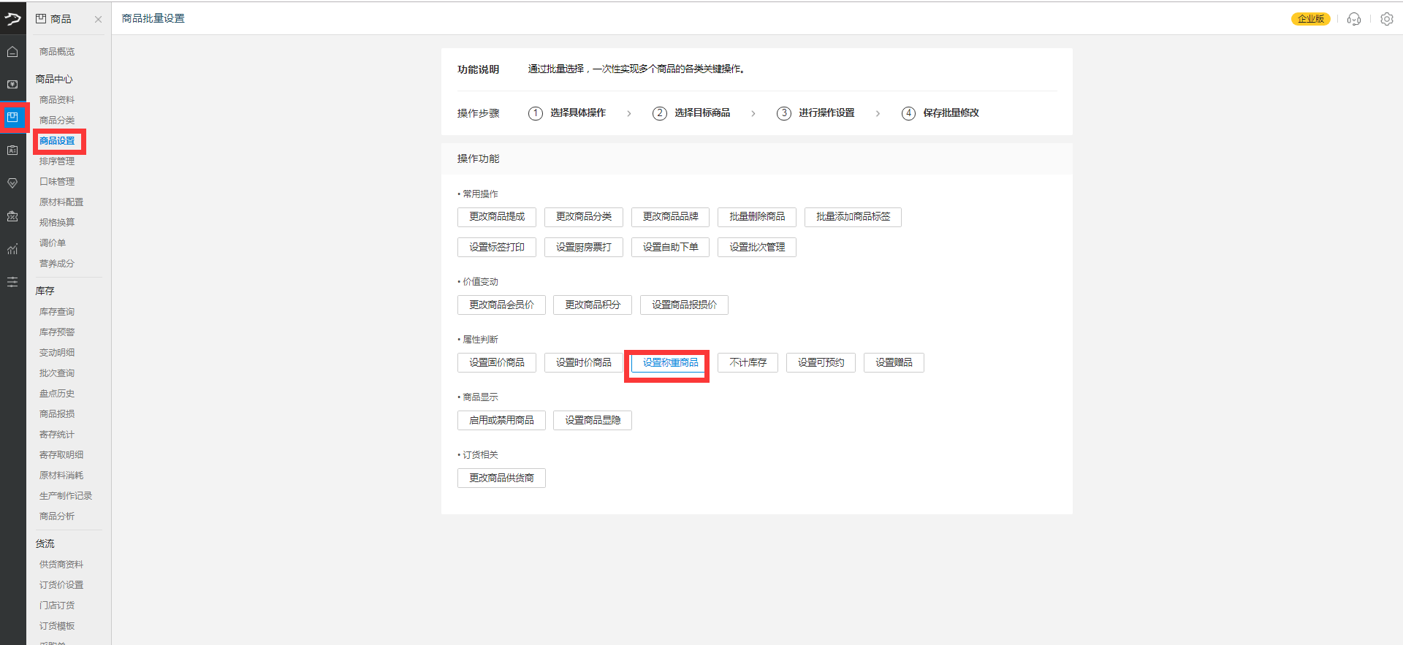Open the diamond marketing sidebar icon
Image resolution: width=1403 pixels, height=645 pixels.
tap(12, 183)
